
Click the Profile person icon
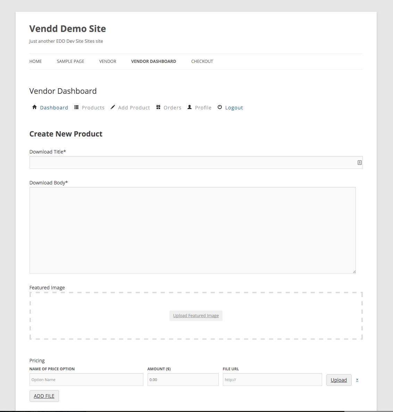point(190,107)
